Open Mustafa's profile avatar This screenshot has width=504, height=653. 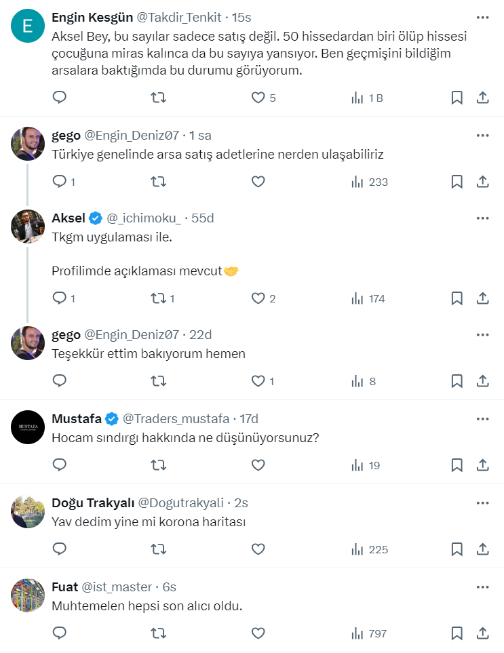pyautogui.click(x=28, y=427)
